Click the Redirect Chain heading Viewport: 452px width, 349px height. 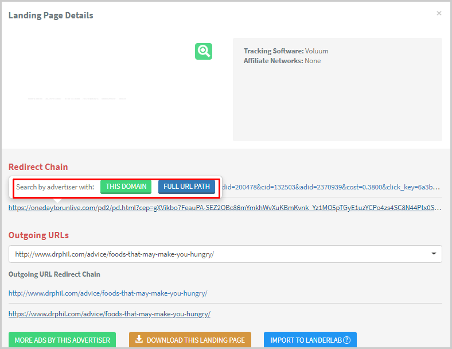38,167
